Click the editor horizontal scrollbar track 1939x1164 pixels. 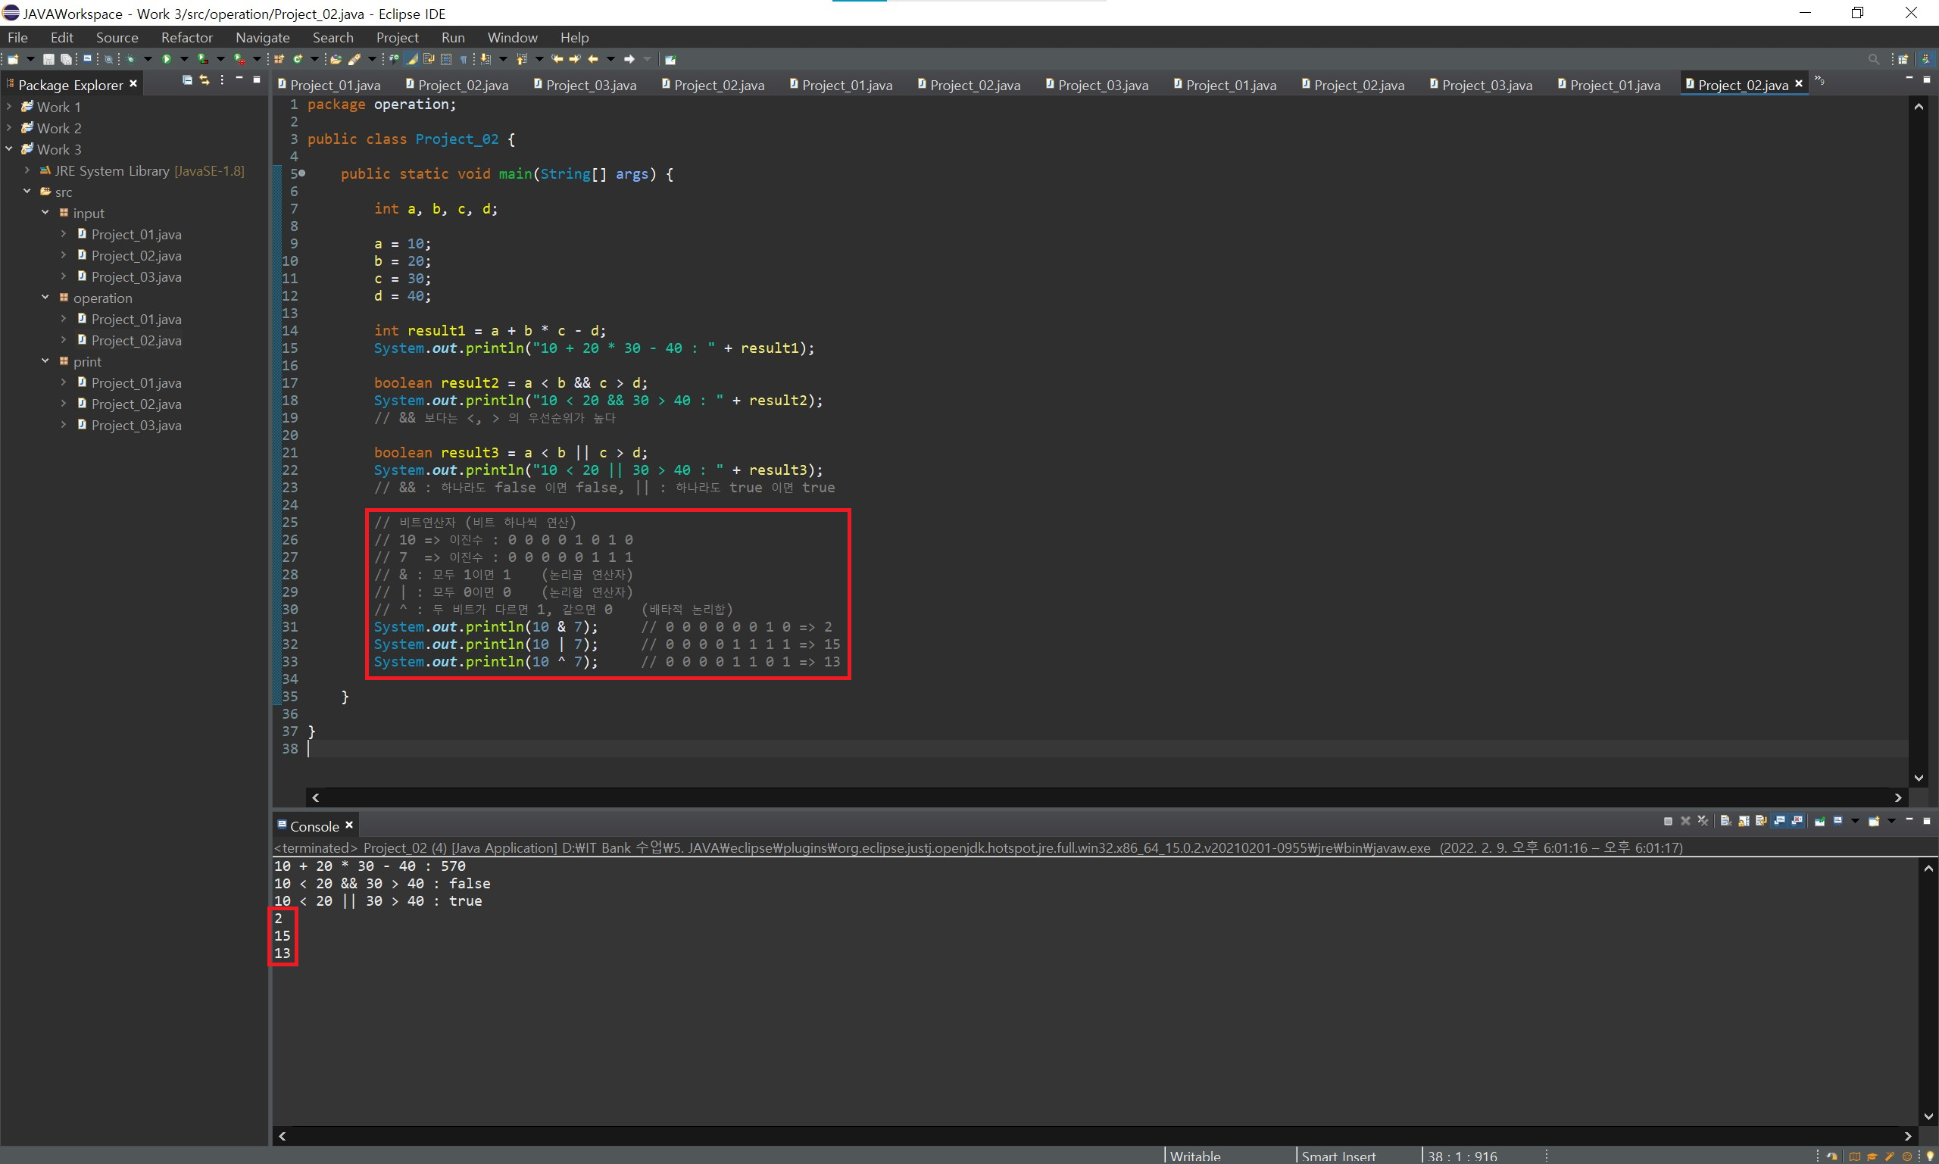pyautogui.click(x=1098, y=797)
